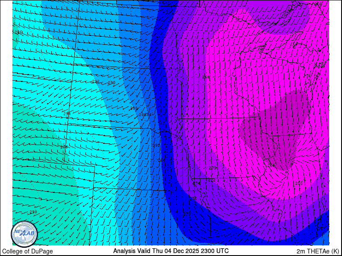Click the 282 contour label
The height and width of the screenshot is (256, 342).
pyautogui.click(x=156, y=145)
